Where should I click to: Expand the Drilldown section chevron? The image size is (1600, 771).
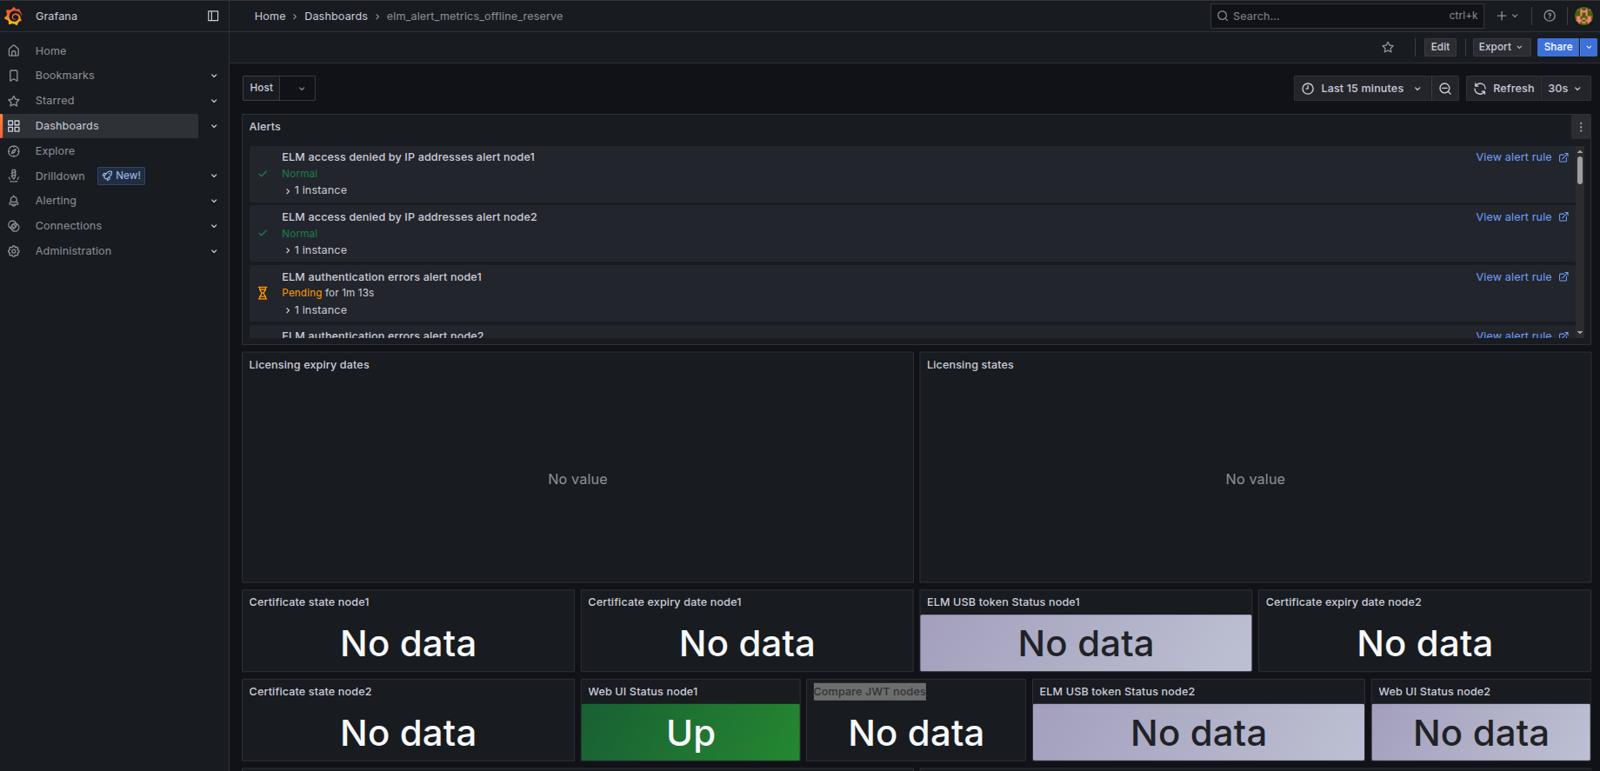tap(214, 176)
